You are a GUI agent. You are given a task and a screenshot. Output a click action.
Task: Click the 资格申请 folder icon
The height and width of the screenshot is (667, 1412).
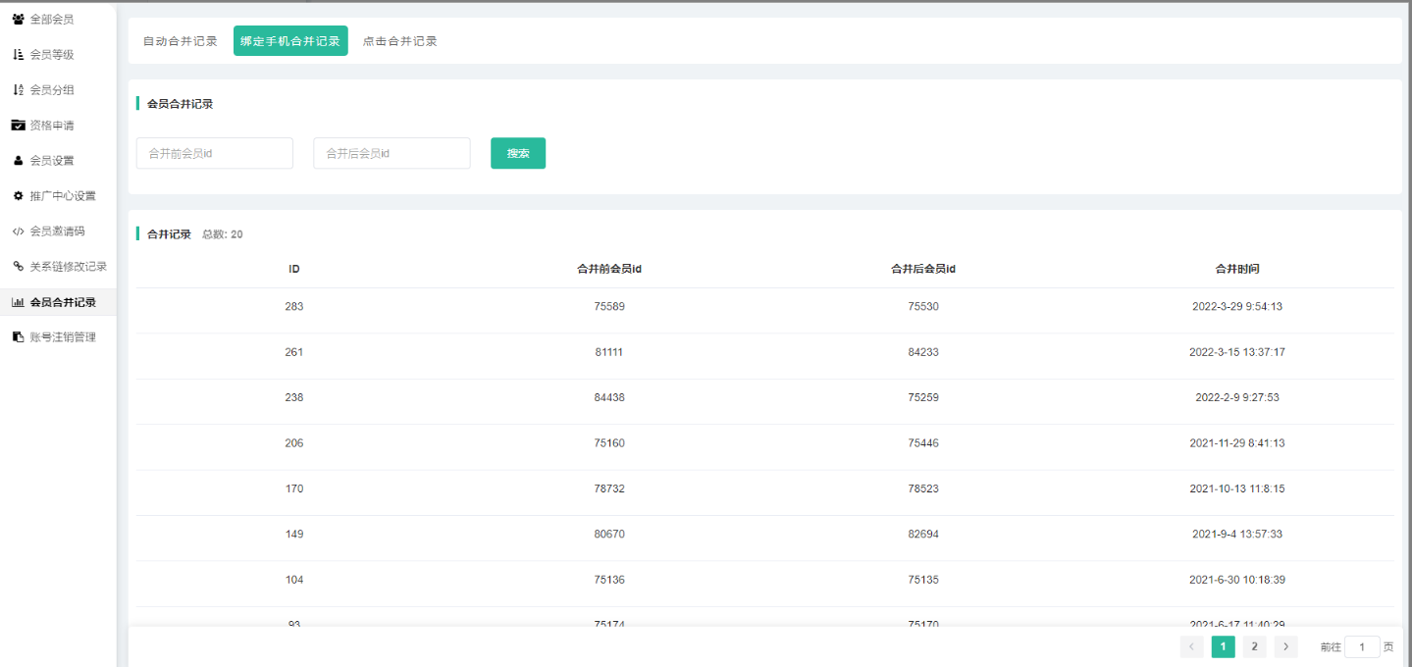coord(18,125)
